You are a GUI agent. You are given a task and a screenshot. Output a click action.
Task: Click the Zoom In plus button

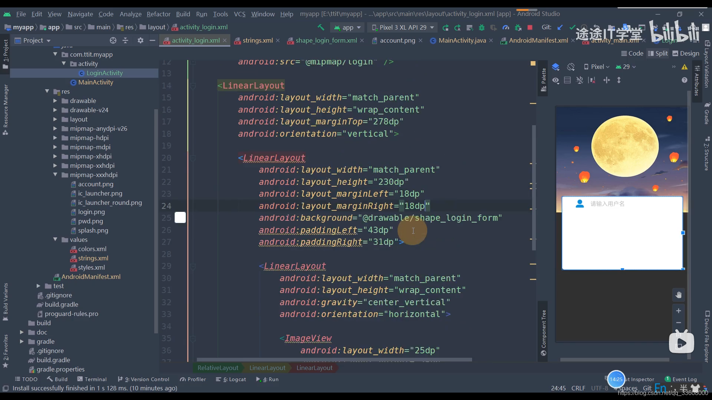click(x=679, y=311)
